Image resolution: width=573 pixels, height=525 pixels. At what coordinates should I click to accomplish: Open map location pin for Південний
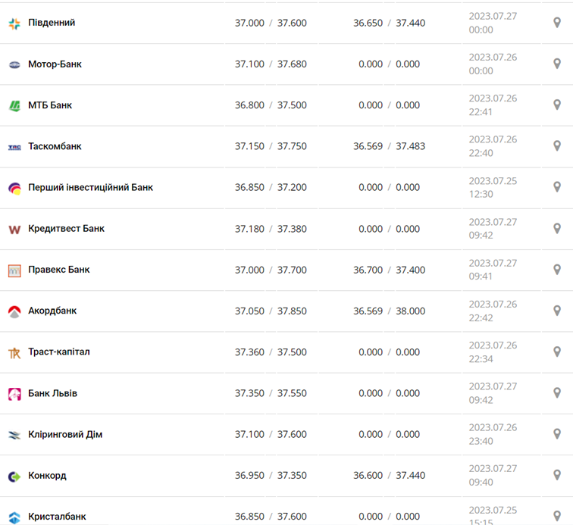click(x=557, y=23)
